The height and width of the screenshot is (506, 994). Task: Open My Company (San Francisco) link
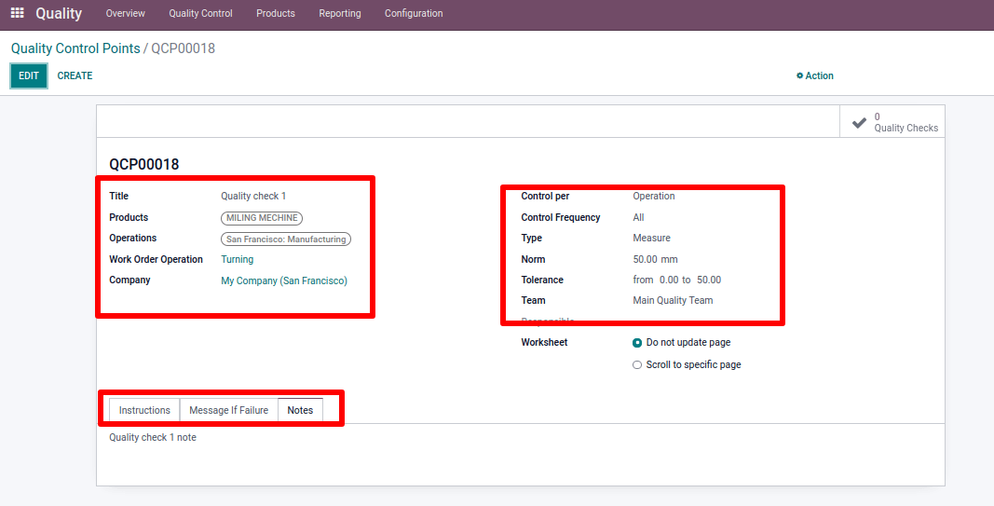(x=284, y=280)
